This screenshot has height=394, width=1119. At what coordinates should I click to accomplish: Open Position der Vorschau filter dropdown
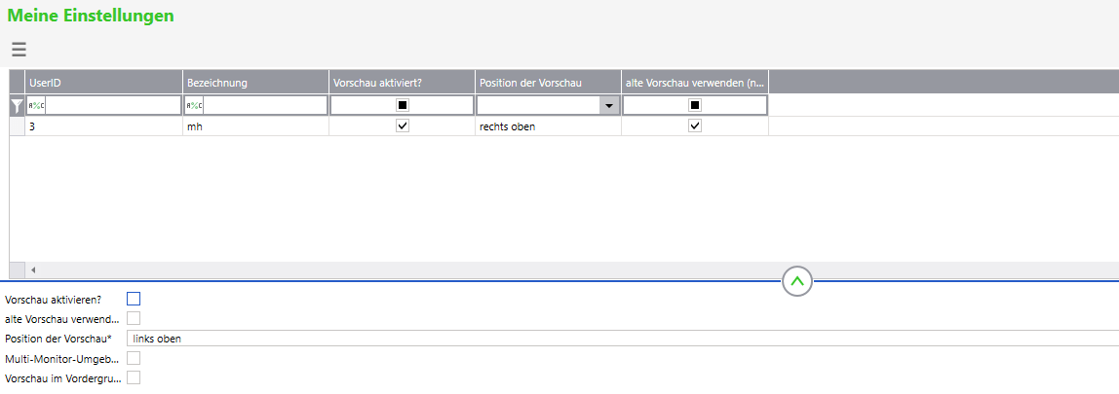[x=609, y=105]
